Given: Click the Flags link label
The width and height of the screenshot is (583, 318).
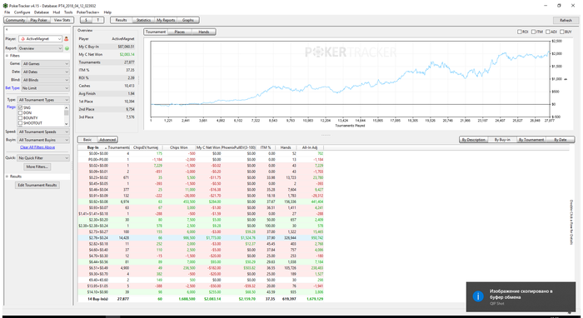Looking at the screenshot, I should [11, 107].
